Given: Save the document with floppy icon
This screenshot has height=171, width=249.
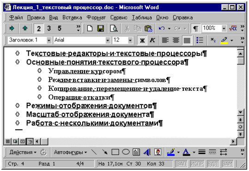Looking at the screenshot, I should click(101, 29).
